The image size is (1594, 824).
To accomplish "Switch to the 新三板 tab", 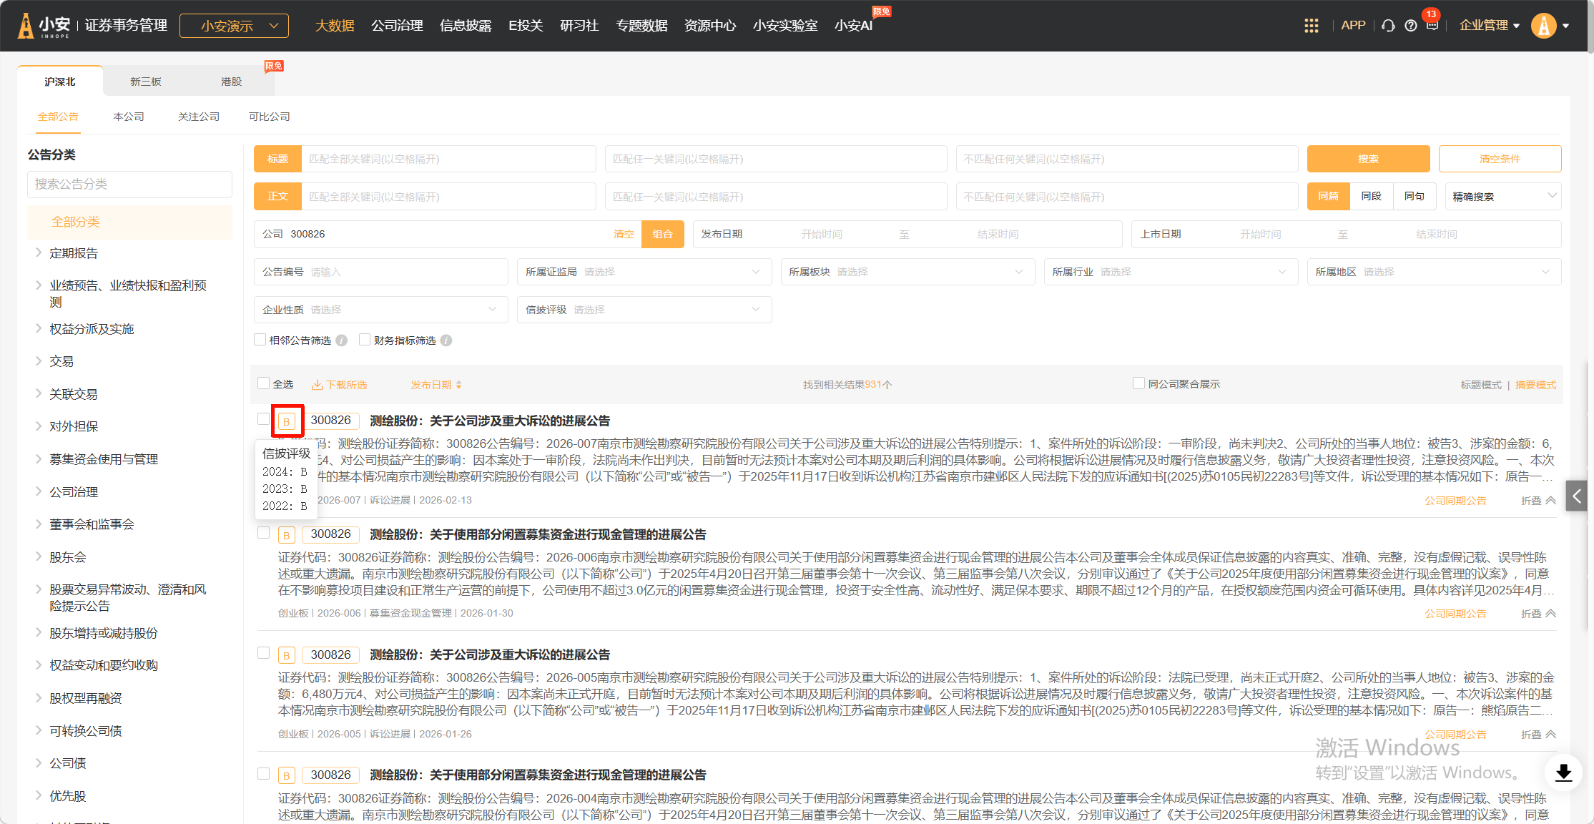I will 145,82.
